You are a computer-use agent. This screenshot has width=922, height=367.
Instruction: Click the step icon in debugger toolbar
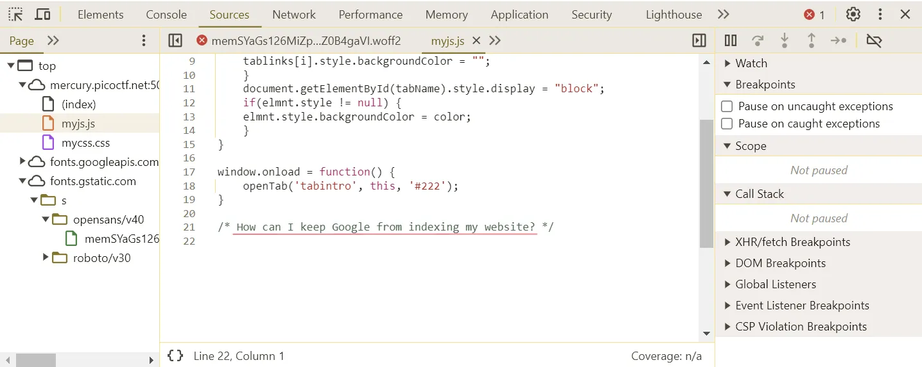tap(839, 40)
